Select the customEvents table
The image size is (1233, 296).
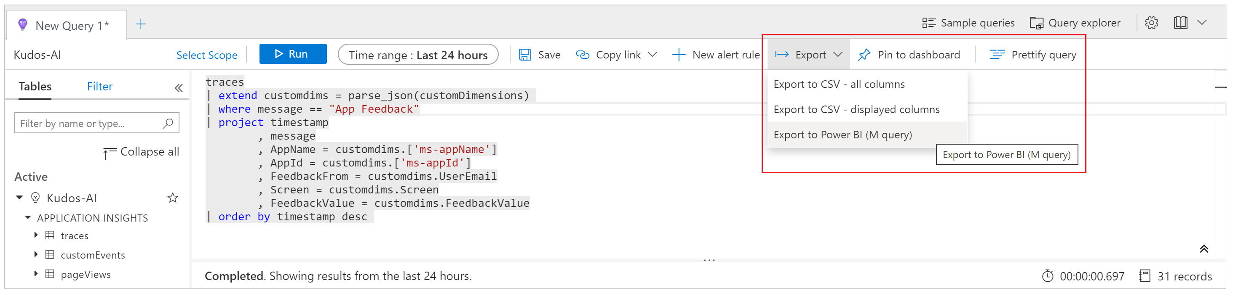(92, 255)
